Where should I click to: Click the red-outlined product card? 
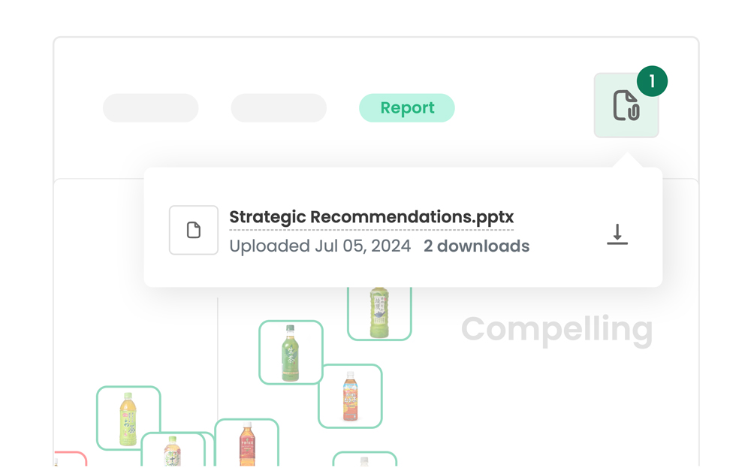[71, 459]
